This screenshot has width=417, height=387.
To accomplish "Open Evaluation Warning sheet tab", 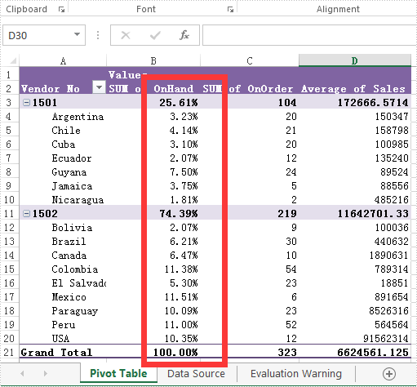I will coord(296,374).
